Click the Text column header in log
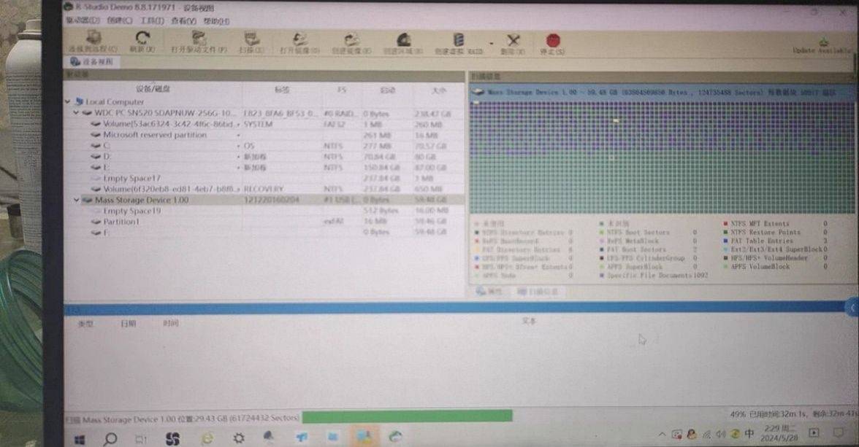The height and width of the screenshot is (447, 859). tap(529, 321)
